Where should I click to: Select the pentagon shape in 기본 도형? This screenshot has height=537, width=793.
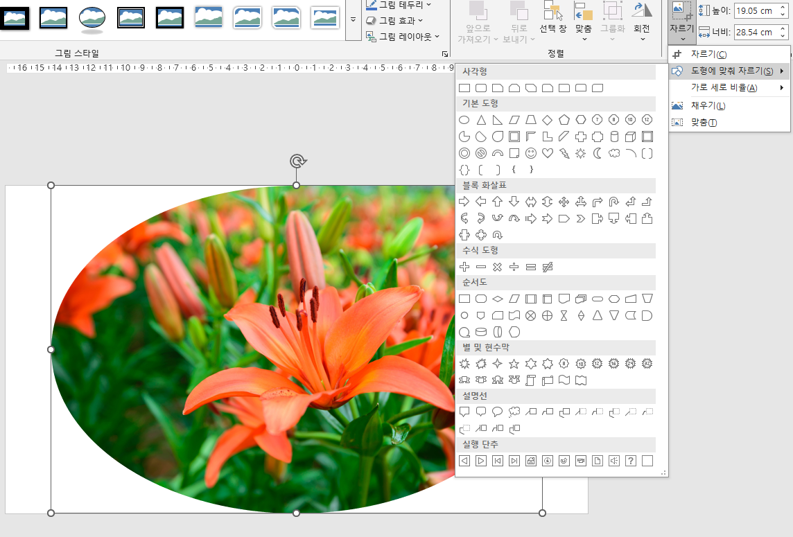[564, 120]
